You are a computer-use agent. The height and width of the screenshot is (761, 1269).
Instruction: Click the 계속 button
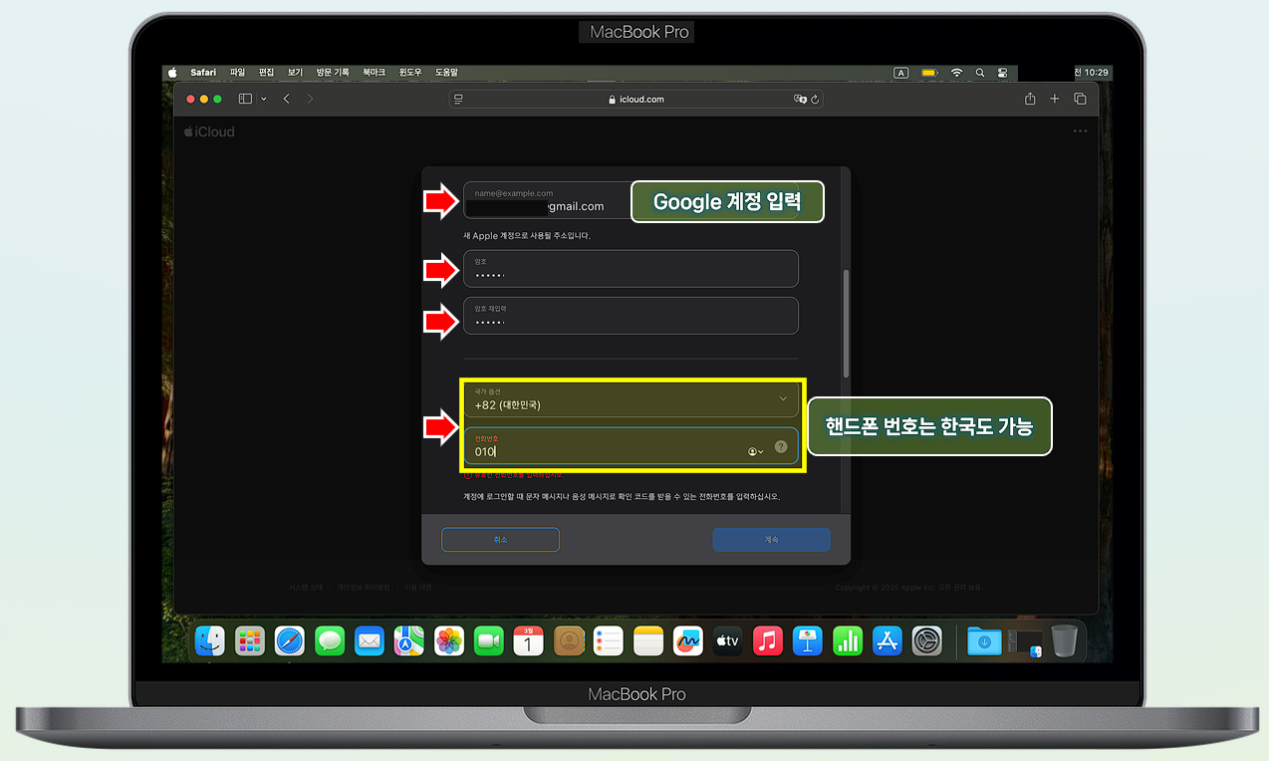pyautogui.click(x=771, y=539)
